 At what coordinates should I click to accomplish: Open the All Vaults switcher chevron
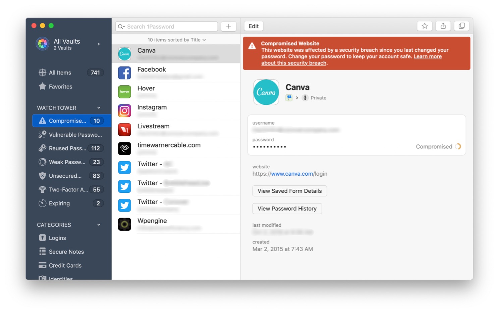[99, 44]
